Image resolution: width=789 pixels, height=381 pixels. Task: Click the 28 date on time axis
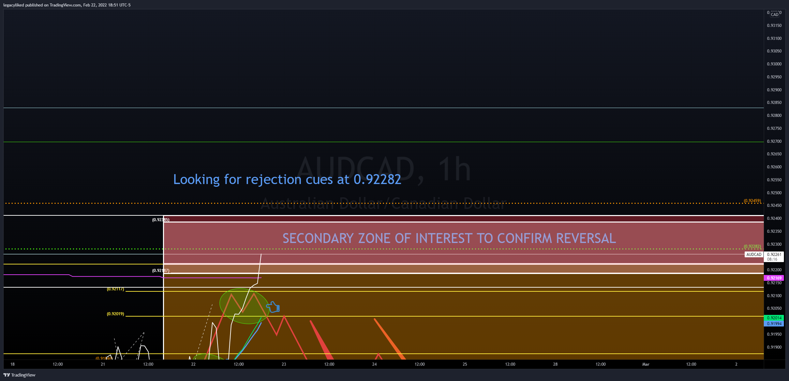(x=555, y=364)
